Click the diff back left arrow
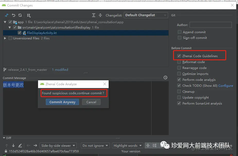238x156 pixels. (x=28, y=145)
